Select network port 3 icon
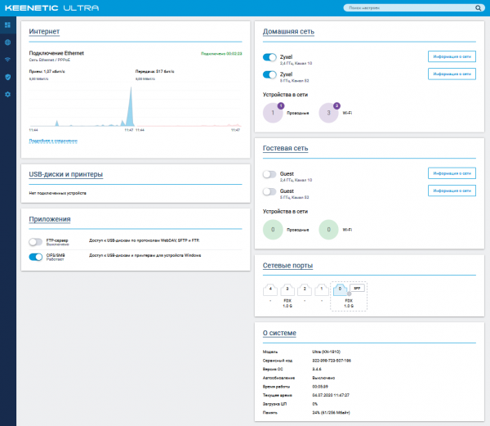This screenshot has width=490, height=426. pyautogui.click(x=287, y=289)
